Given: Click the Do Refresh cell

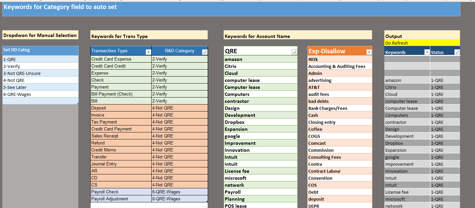Looking at the screenshot, I should (x=422, y=43).
